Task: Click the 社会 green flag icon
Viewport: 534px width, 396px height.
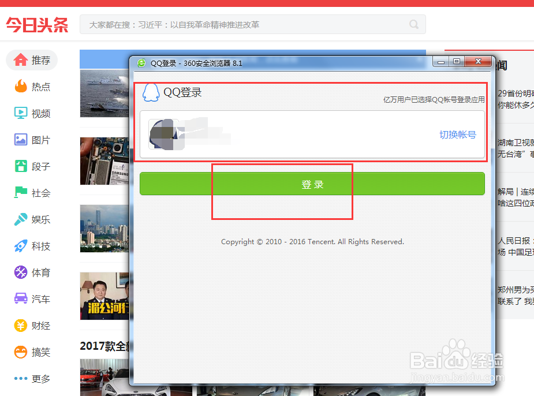Action: (x=21, y=192)
